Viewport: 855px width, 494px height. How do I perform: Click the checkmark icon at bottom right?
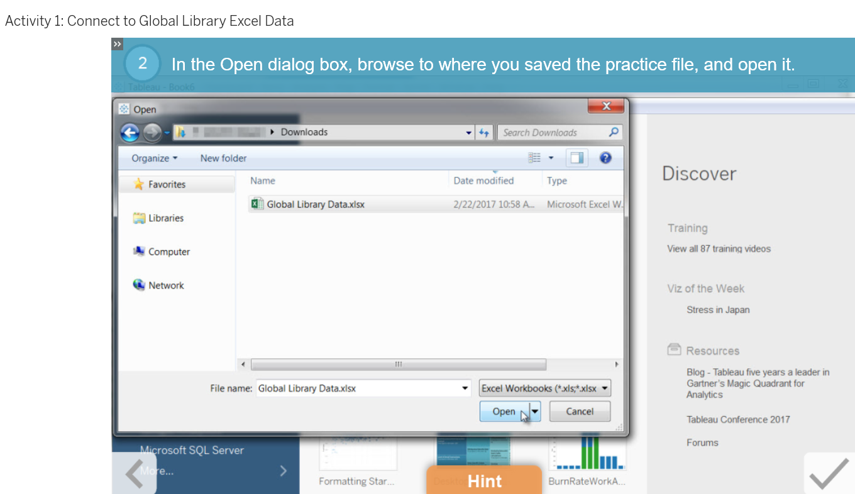pyautogui.click(x=829, y=473)
